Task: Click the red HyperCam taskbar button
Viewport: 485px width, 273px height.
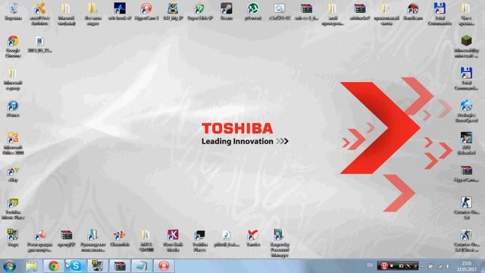Action: click(164, 266)
